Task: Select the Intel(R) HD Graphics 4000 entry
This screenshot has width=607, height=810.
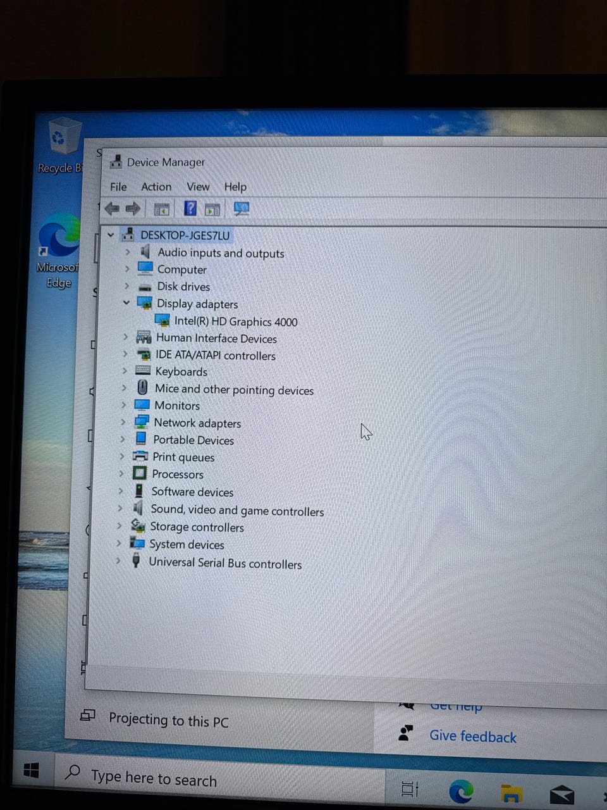Action: [236, 321]
